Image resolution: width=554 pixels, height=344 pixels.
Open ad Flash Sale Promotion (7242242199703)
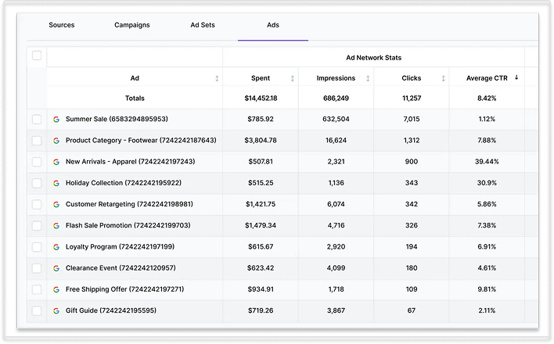point(128,225)
